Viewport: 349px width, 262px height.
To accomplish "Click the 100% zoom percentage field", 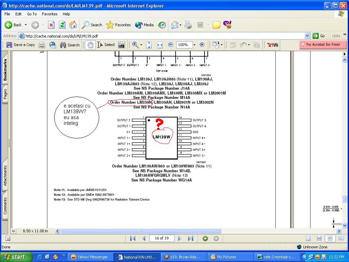I will click(184, 45).
